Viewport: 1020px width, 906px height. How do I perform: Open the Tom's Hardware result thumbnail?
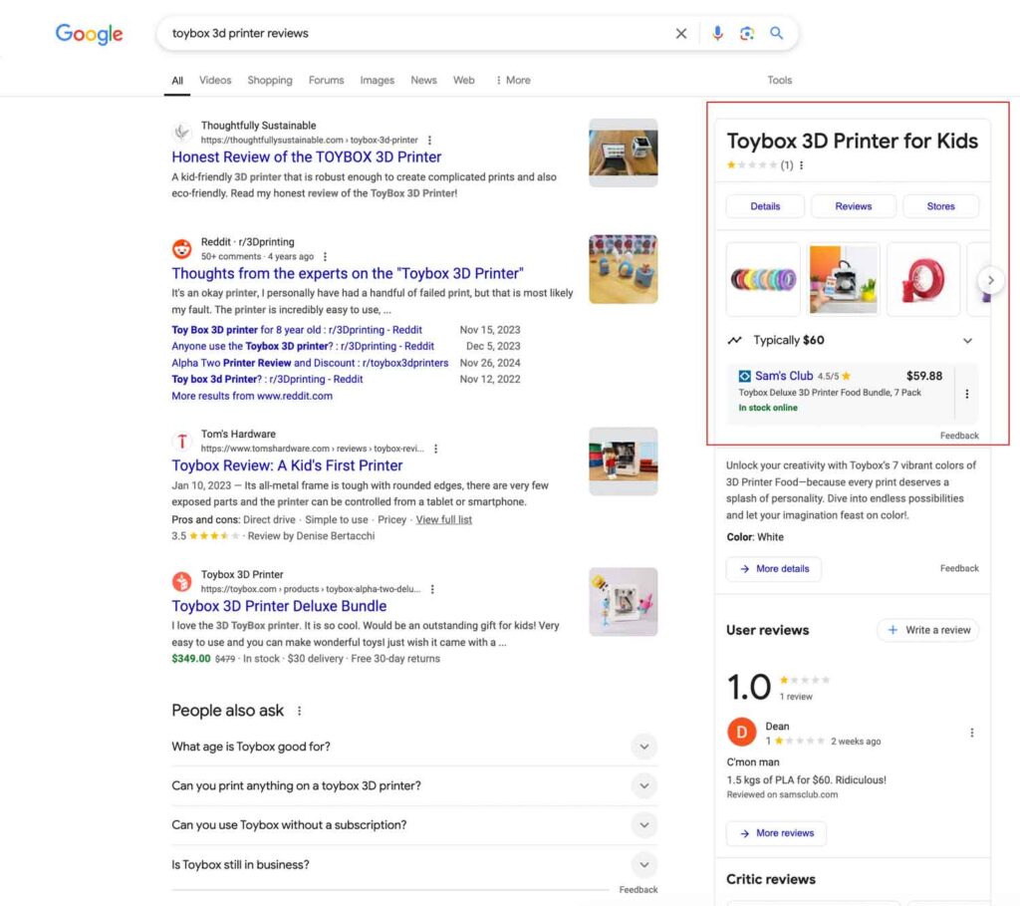point(624,461)
